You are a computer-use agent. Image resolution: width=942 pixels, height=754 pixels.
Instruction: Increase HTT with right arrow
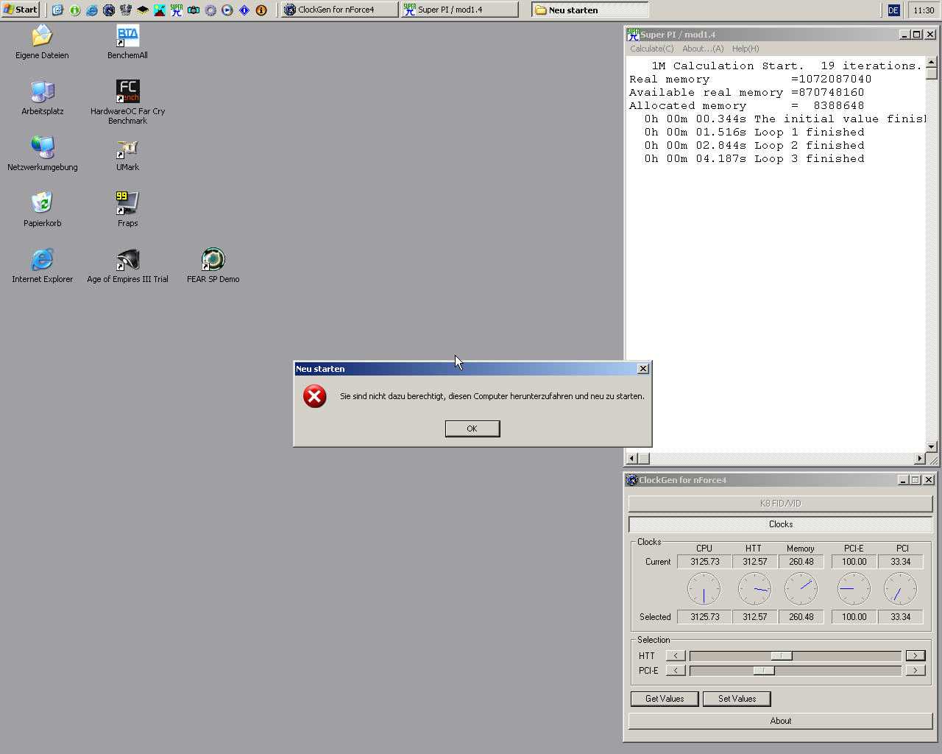pos(915,655)
